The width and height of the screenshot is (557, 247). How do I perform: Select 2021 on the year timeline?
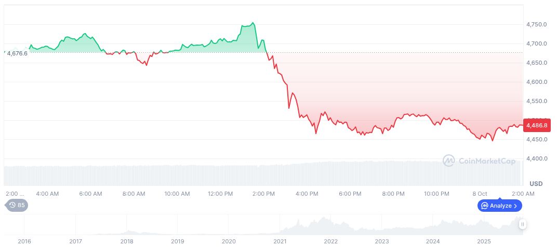pyautogui.click(x=280, y=241)
